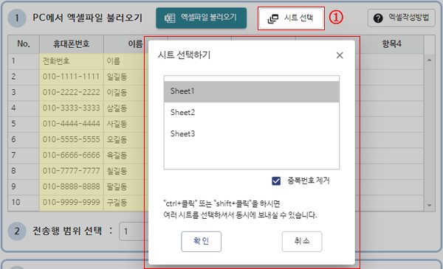Click the 전화번호 cell in row 1
The width and height of the screenshot is (443, 269).
click(x=72, y=61)
